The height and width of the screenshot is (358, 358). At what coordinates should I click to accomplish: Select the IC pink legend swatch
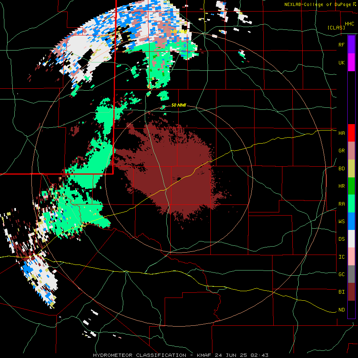click(351, 257)
